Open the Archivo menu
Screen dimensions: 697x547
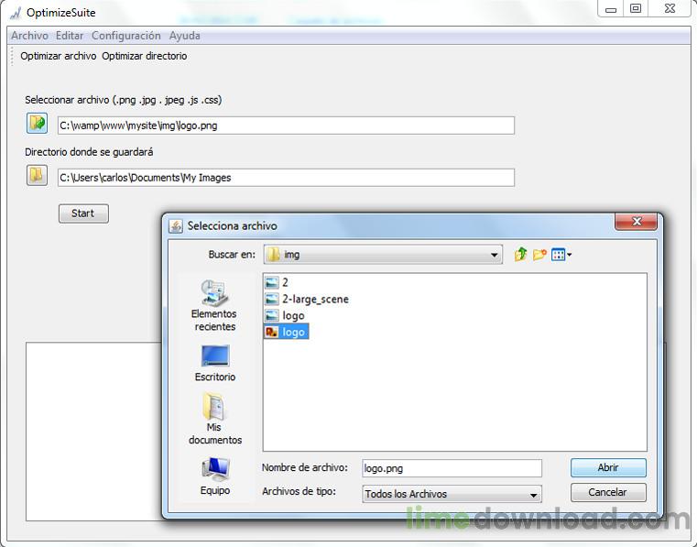[x=29, y=36]
